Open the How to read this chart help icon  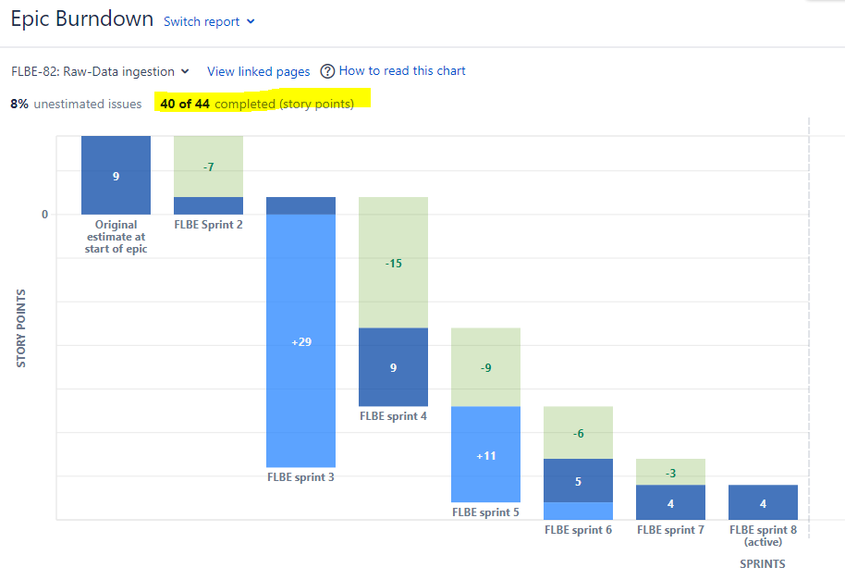[326, 71]
